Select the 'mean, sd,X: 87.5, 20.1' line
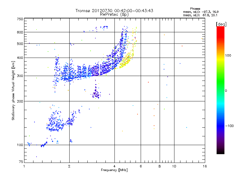241x181 pixels. tap(200, 15)
